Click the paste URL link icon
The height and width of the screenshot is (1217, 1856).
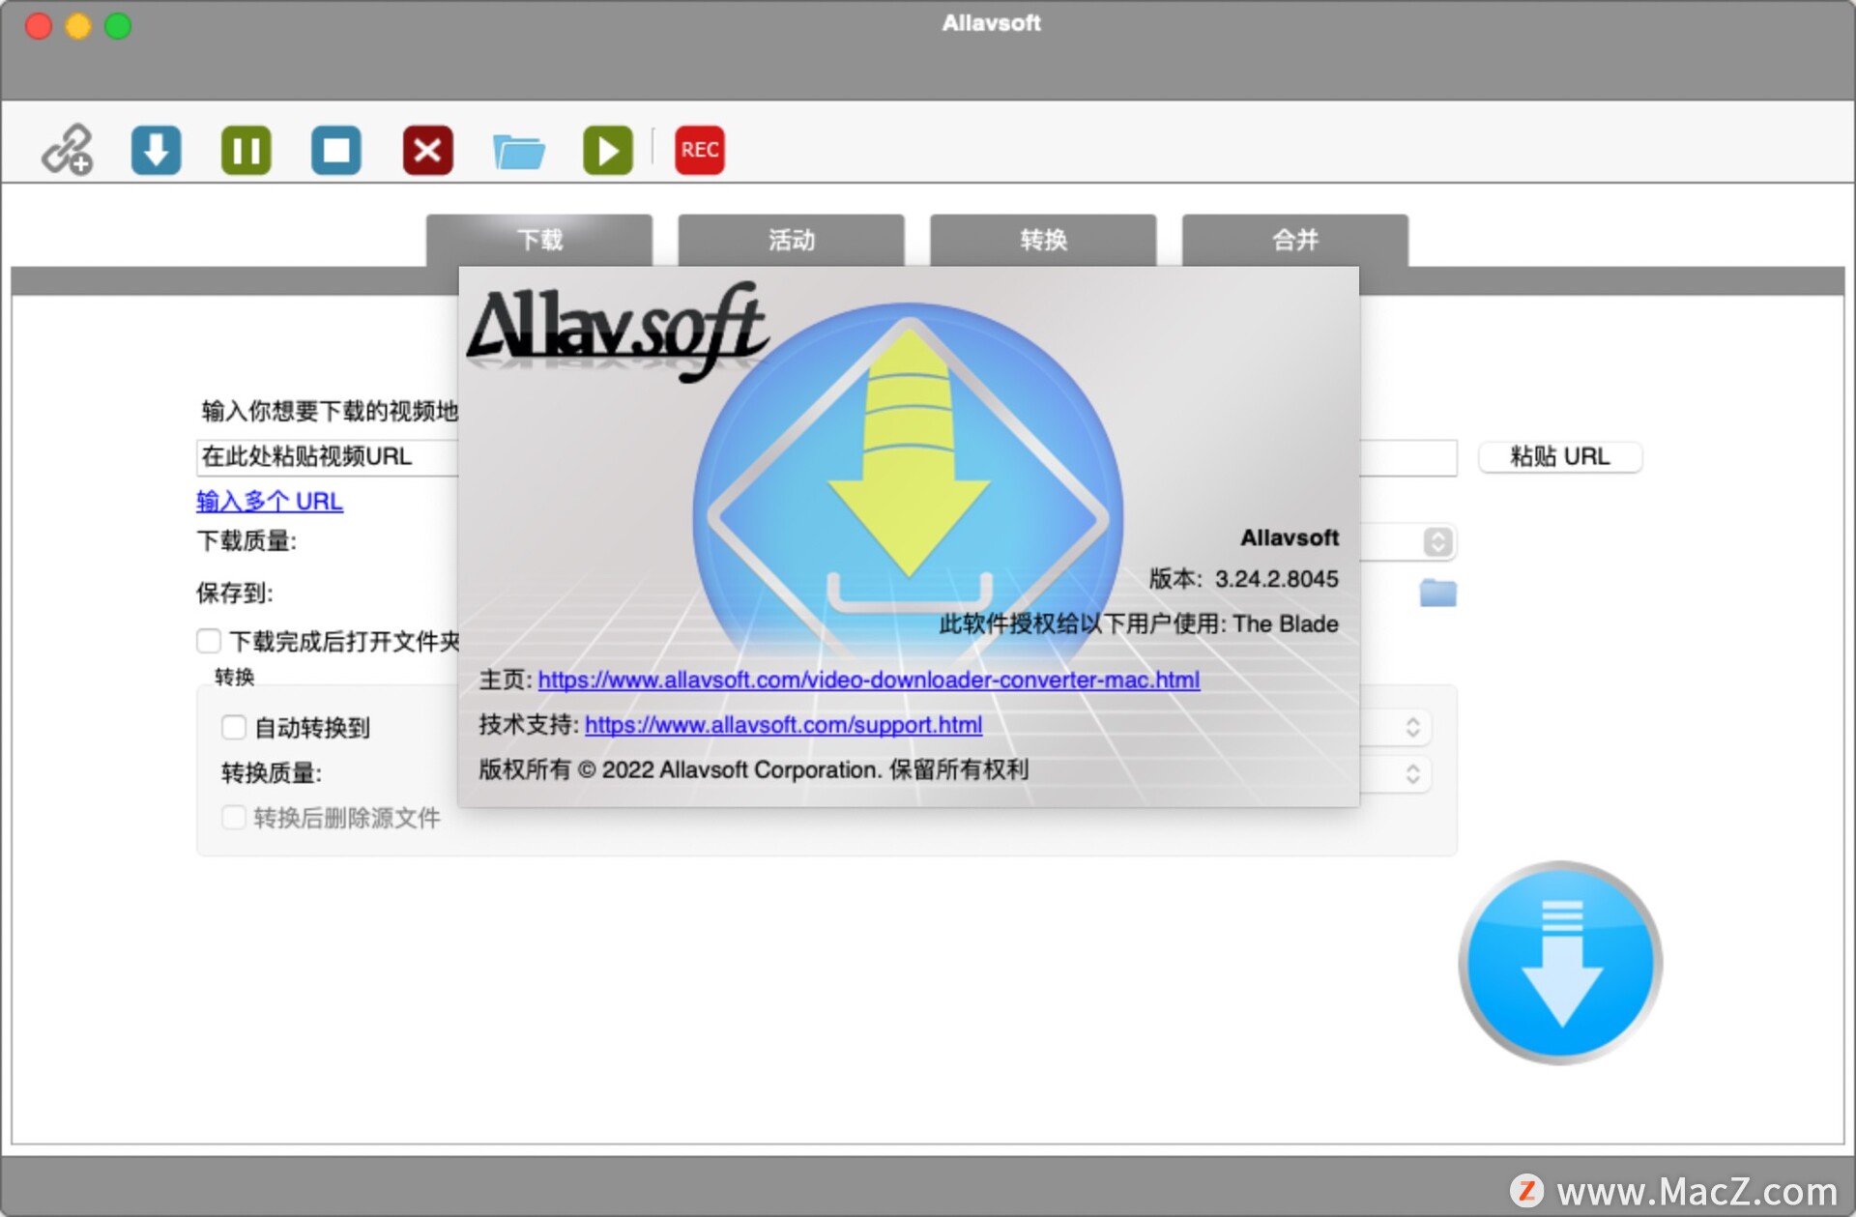(67, 150)
